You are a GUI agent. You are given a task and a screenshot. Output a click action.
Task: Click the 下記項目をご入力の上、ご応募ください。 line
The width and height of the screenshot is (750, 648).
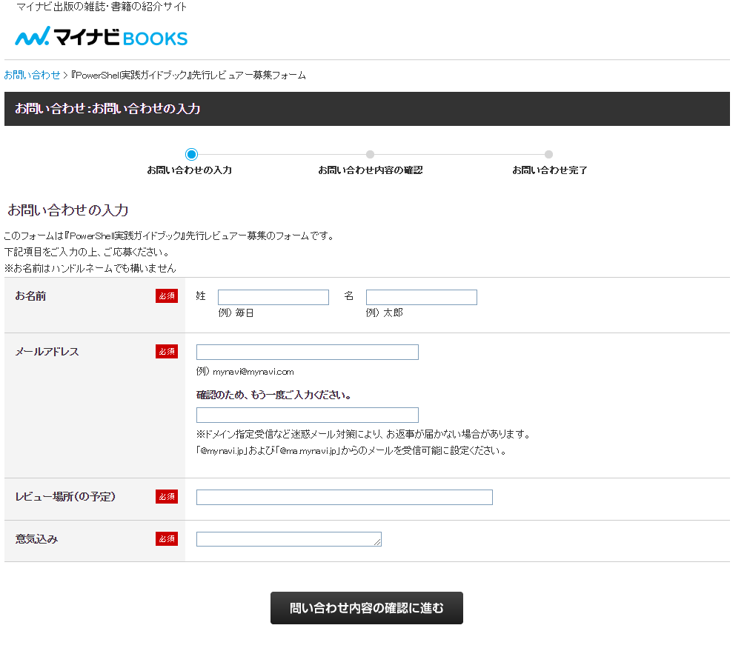(87, 252)
